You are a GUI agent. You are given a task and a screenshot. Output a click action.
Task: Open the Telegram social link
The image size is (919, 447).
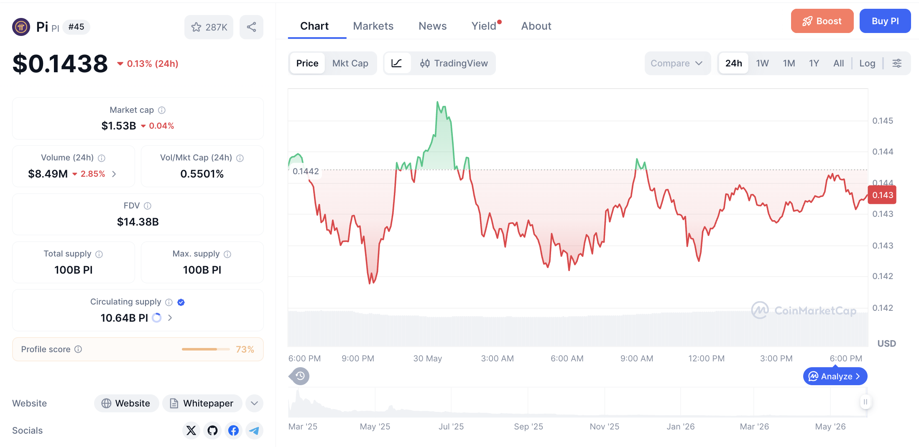[255, 430]
